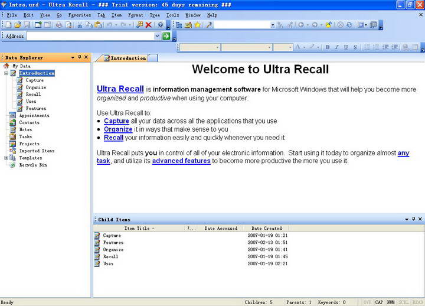Viewport: 425px width, 306px height.
Task: Click the Data Explorer tree icon in toolbar
Action: point(179,25)
